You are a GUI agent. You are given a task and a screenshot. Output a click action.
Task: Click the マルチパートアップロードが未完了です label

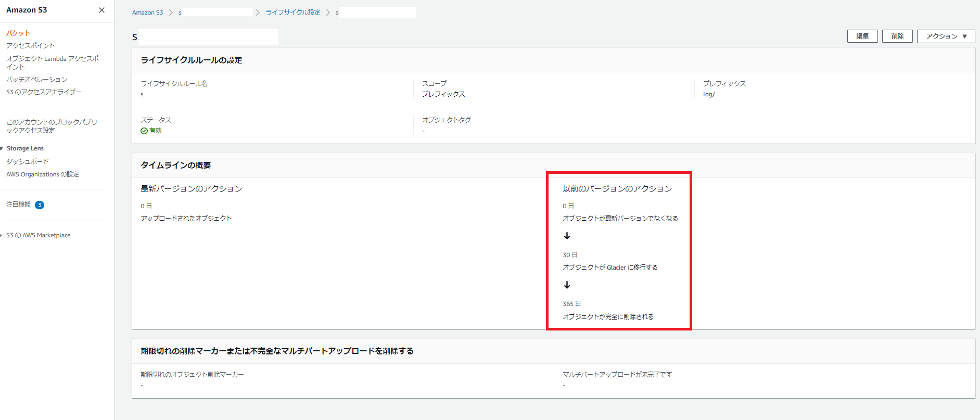click(617, 375)
